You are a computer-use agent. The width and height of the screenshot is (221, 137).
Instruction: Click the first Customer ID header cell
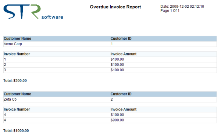tap(163, 39)
